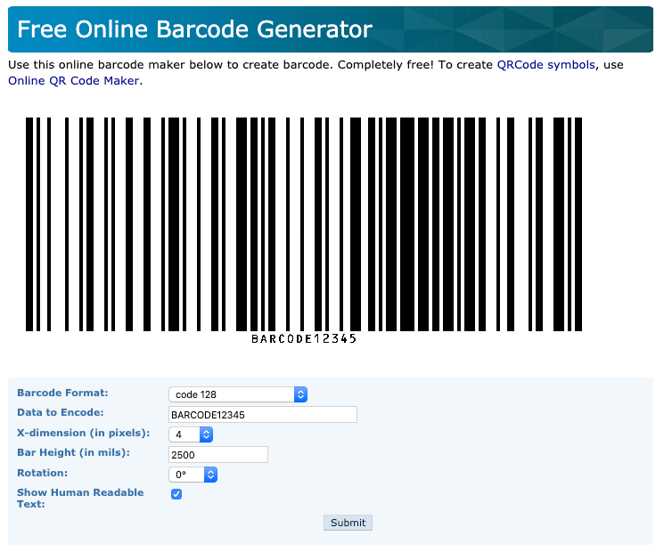Viewport: 664px width, 552px height.
Task: Click the Data to Encode label
Action: tap(60, 412)
